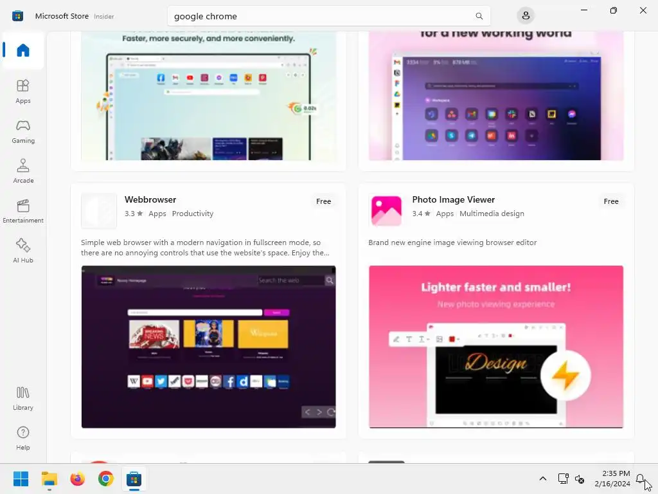Show hidden system tray icons
Viewport: 658px width, 494px height.
coord(542,479)
